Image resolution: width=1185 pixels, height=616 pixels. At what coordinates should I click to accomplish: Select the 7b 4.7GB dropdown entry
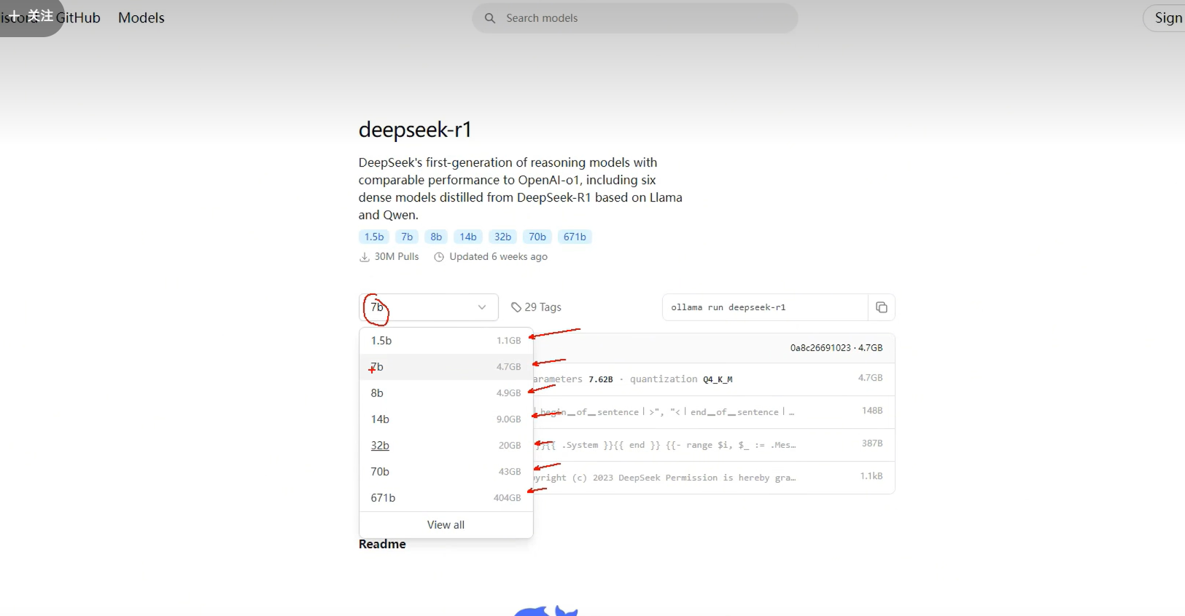[446, 367]
